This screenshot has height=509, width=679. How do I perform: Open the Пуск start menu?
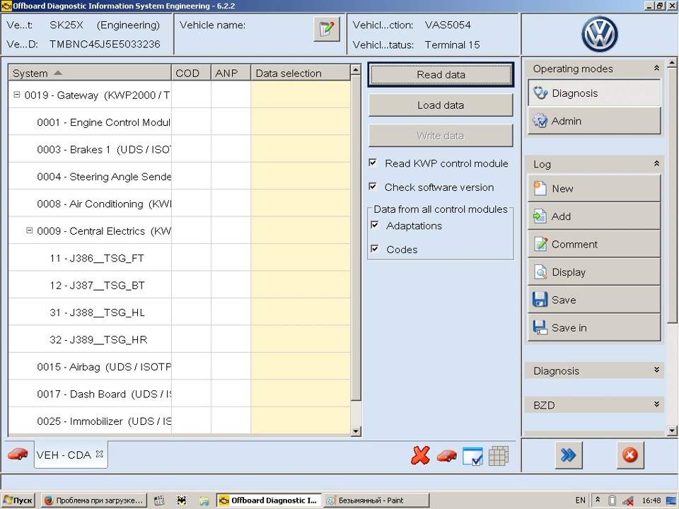pos(18,501)
